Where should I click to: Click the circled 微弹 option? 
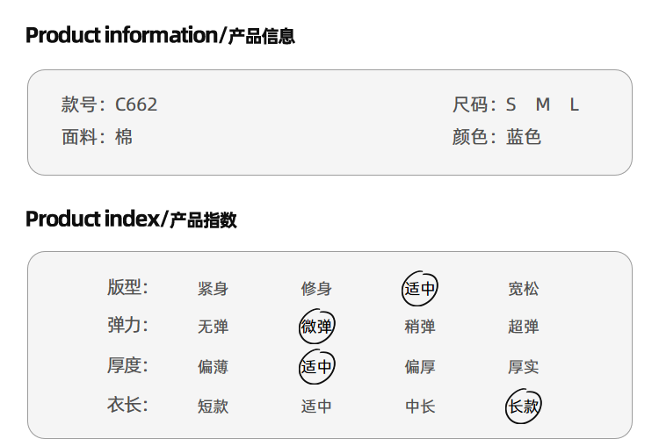tap(316, 327)
